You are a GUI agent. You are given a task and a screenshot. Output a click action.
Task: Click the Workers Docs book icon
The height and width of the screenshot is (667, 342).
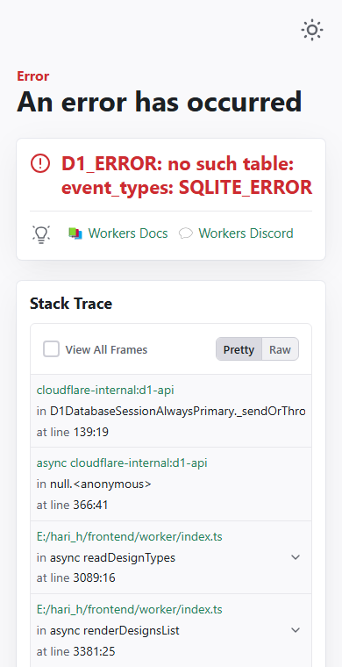[75, 233]
